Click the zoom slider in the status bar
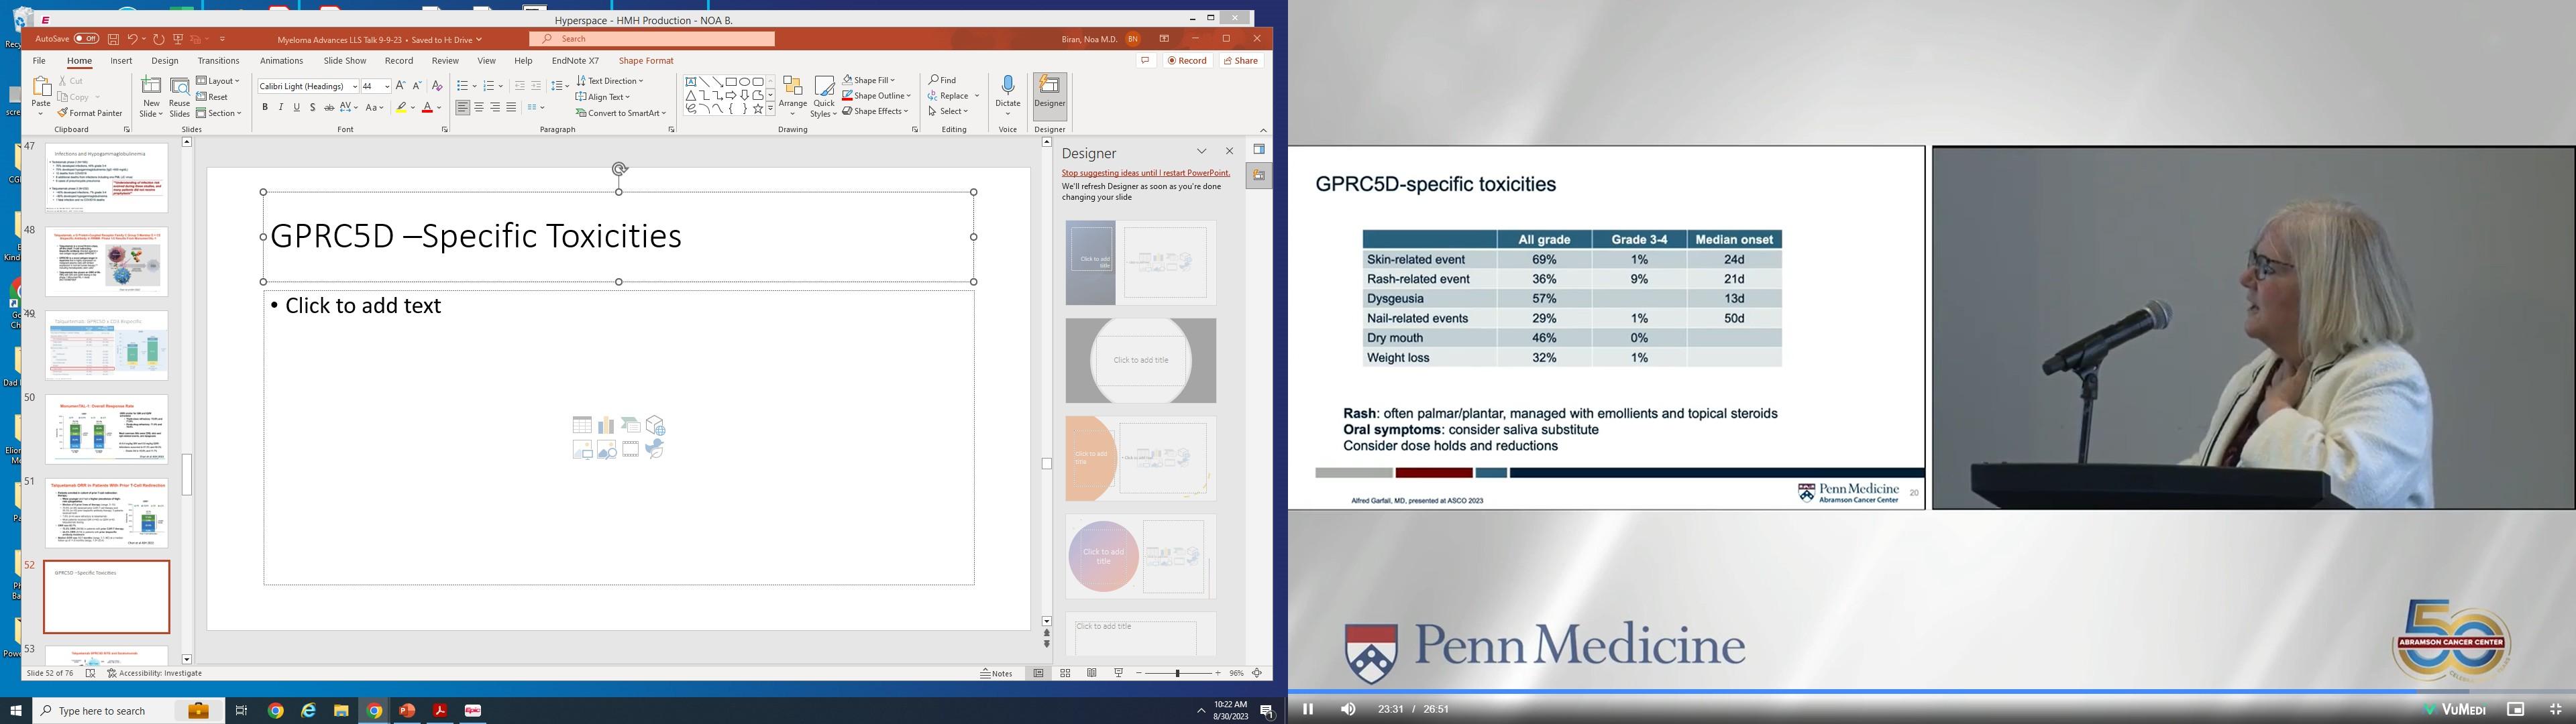 coord(1178,673)
